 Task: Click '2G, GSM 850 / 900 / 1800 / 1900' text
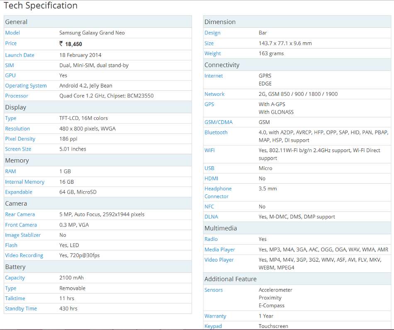tap(298, 94)
